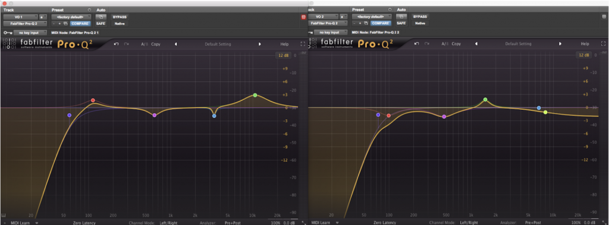The image size is (609, 225).
Task: Click piano display icon in VO 1 plugin
Action: [x=4, y=216]
